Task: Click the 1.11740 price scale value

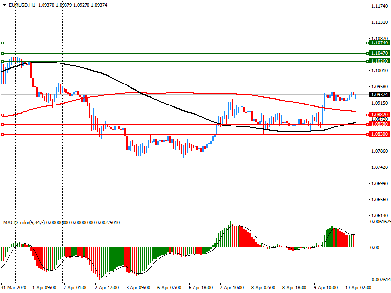Action: (379, 6)
